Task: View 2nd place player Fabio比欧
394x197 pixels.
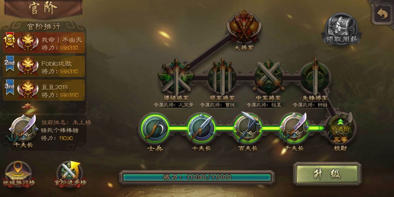Action: [x=44, y=66]
